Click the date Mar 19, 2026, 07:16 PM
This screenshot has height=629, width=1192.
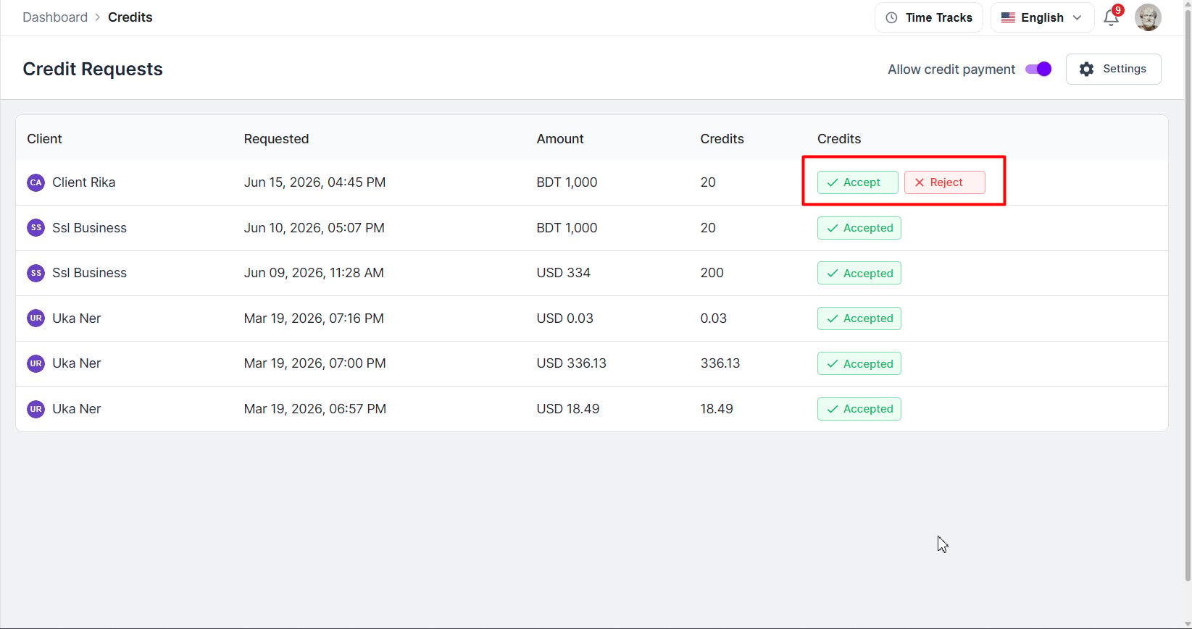pyautogui.click(x=314, y=318)
